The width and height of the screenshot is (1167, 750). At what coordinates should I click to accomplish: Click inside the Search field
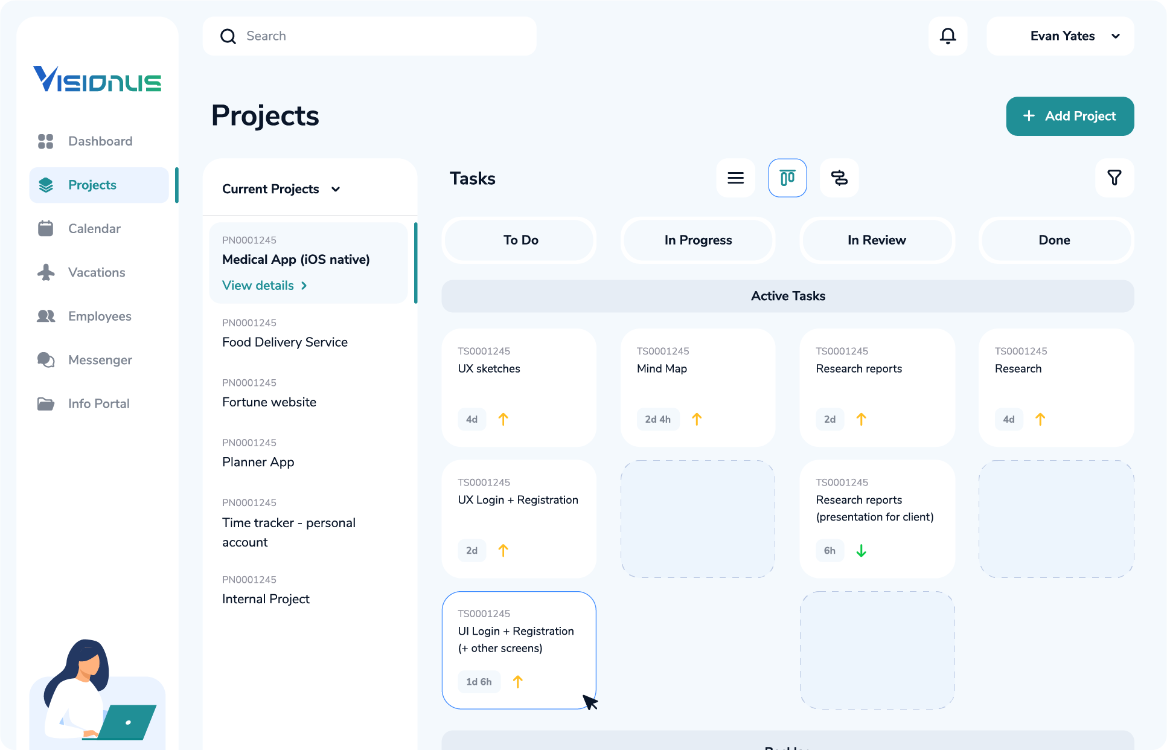(369, 36)
